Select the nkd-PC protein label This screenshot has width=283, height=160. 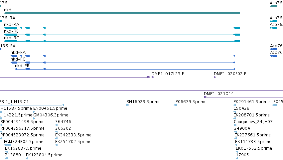[18, 59]
